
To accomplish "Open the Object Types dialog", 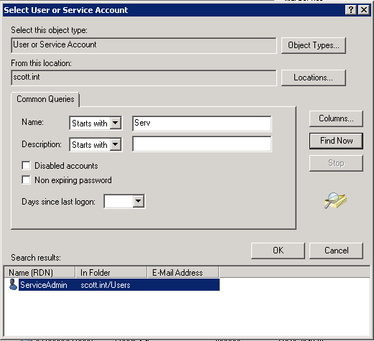I will (x=314, y=45).
